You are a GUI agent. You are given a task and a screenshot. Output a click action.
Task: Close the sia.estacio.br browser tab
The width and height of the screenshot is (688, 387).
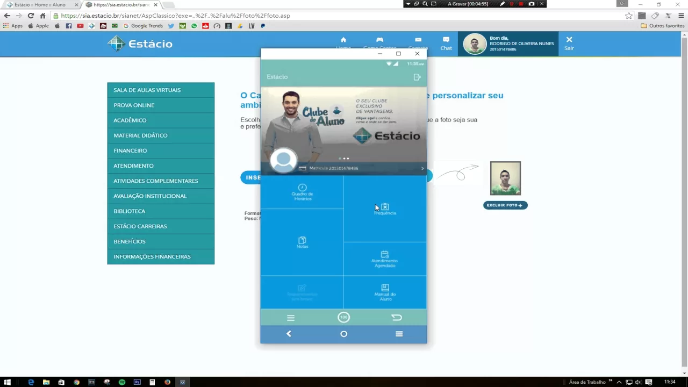(155, 5)
